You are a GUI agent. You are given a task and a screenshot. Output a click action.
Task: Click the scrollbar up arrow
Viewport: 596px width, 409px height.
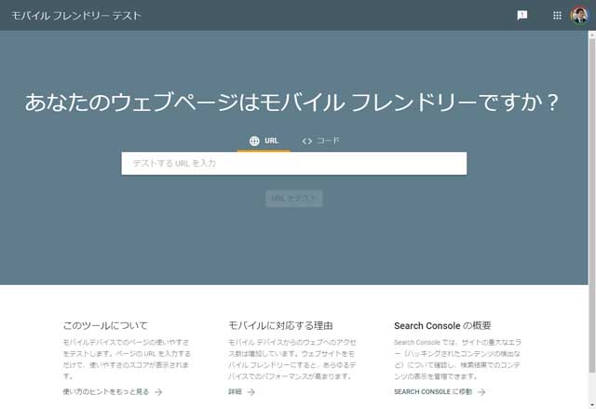pos(592,34)
